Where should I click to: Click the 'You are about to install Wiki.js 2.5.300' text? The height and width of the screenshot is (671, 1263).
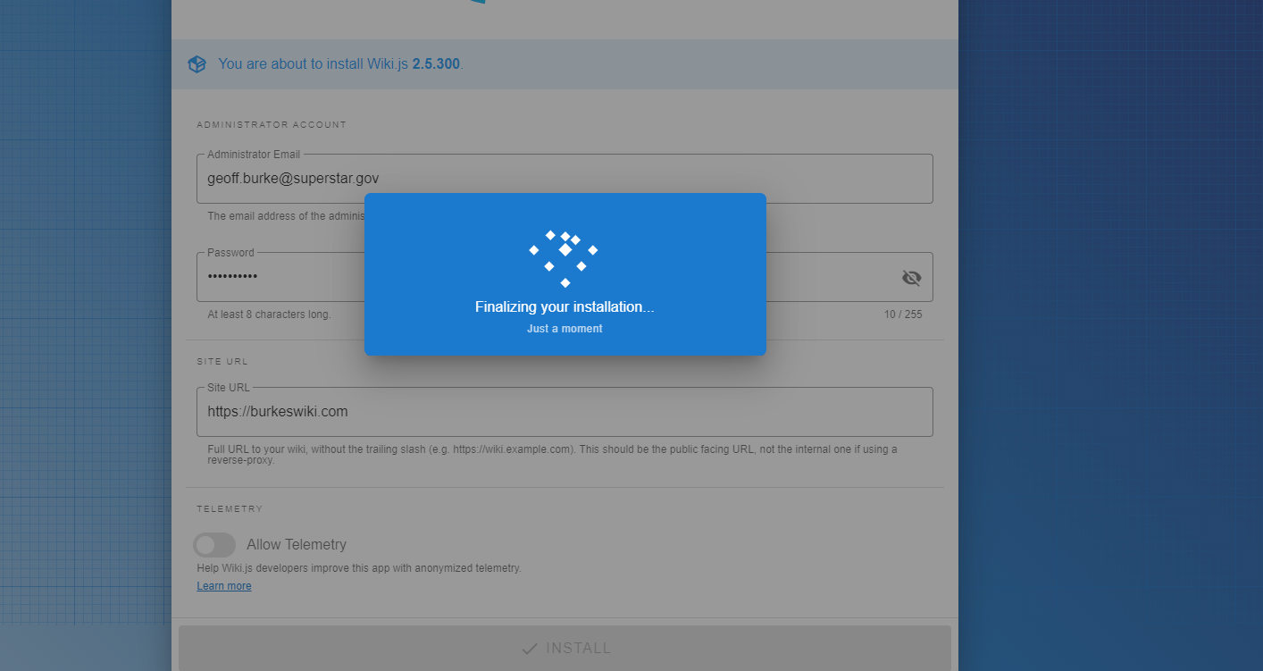341,64
